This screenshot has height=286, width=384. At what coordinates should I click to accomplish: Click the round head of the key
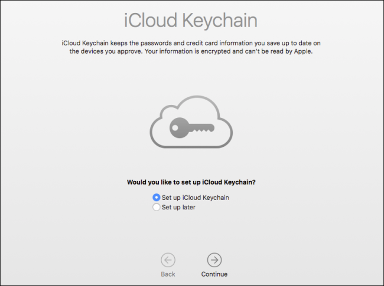179,128
